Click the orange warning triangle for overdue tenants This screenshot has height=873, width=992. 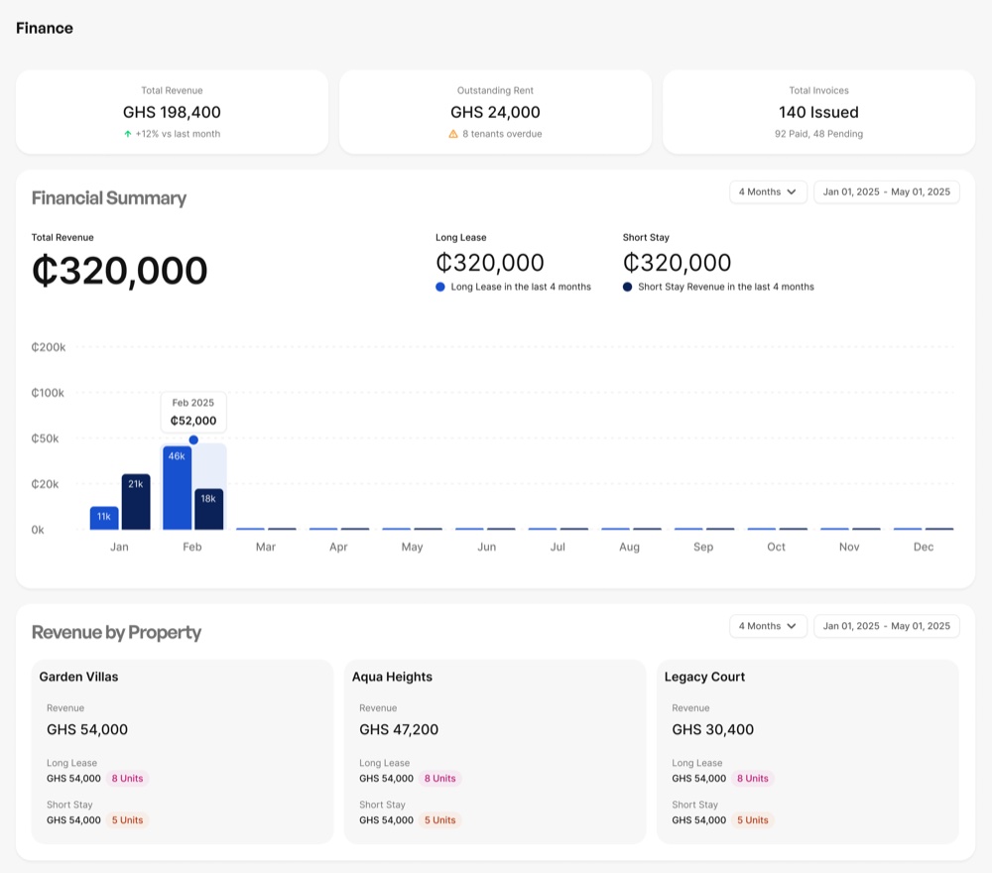click(x=453, y=134)
